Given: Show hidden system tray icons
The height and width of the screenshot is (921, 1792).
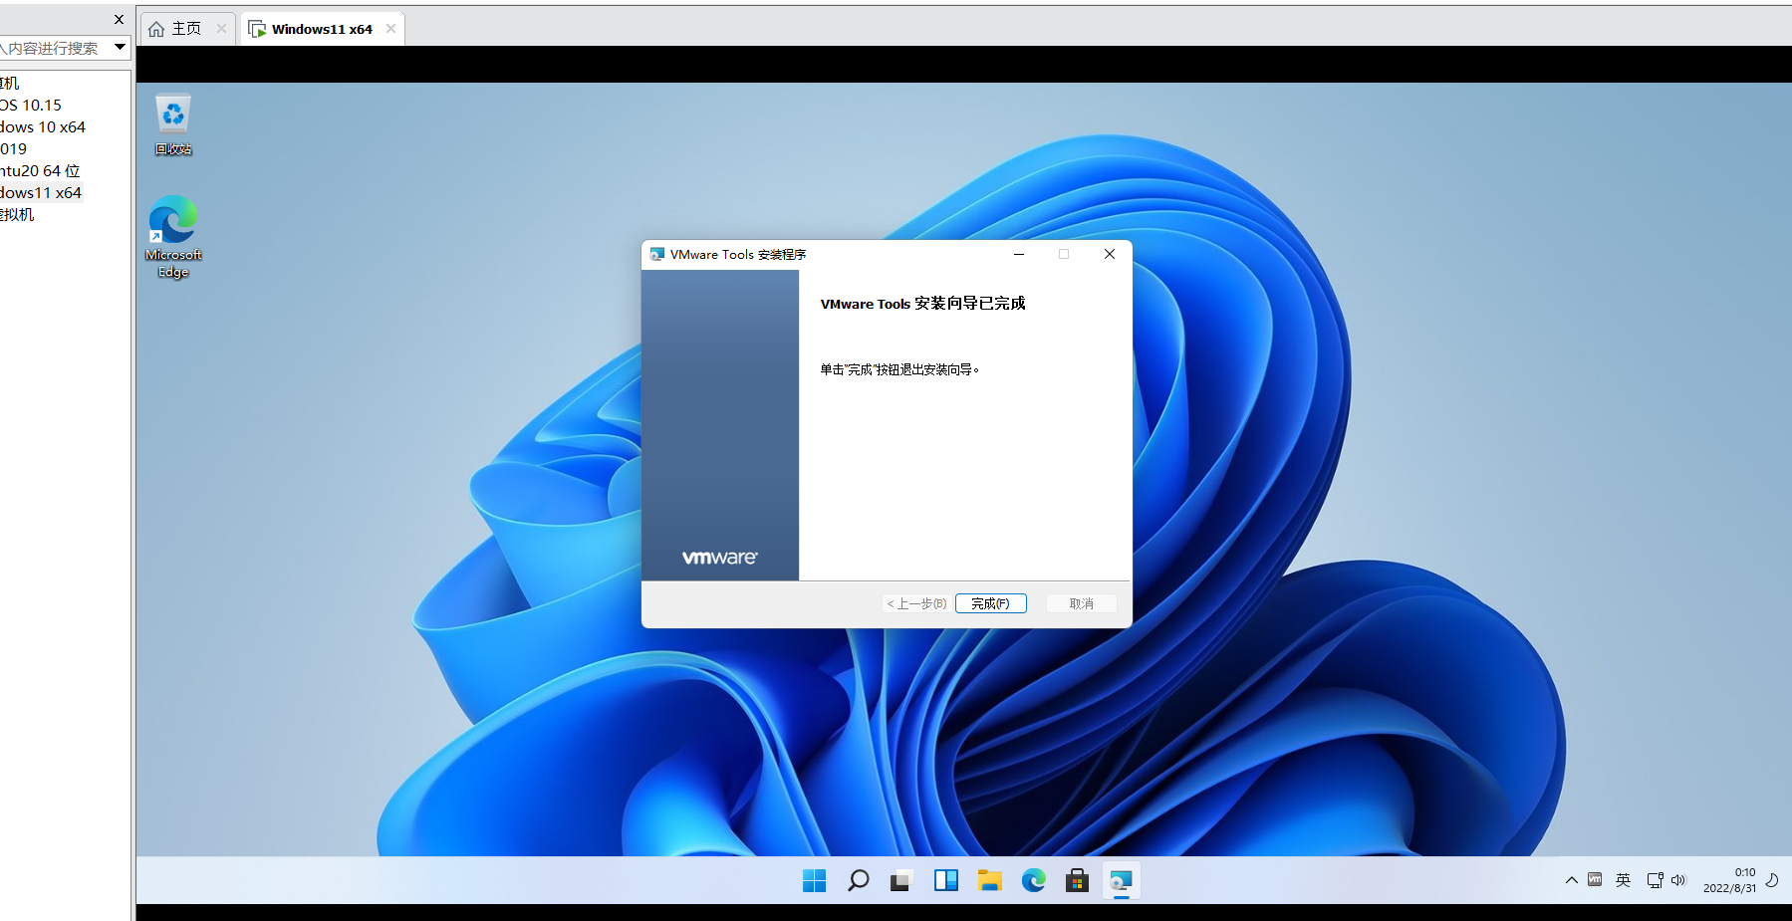Looking at the screenshot, I should coord(1571,880).
